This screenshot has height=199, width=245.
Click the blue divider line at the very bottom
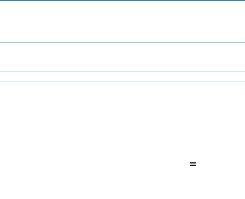[x=122, y=199]
